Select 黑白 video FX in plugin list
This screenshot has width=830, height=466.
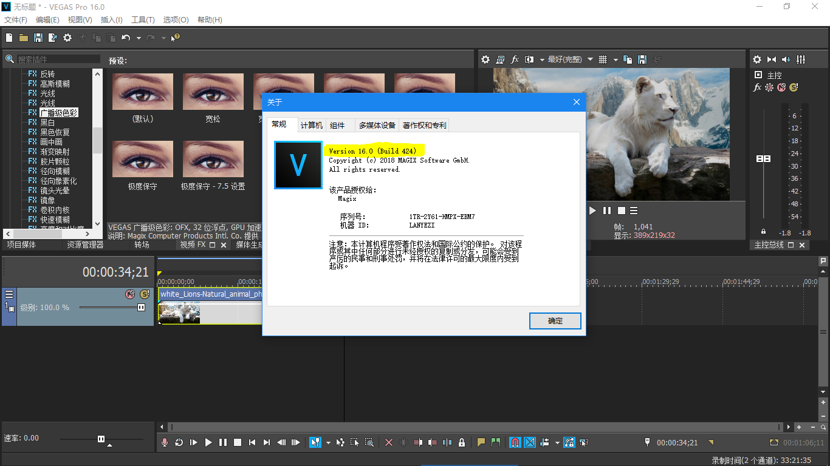pos(47,123)
